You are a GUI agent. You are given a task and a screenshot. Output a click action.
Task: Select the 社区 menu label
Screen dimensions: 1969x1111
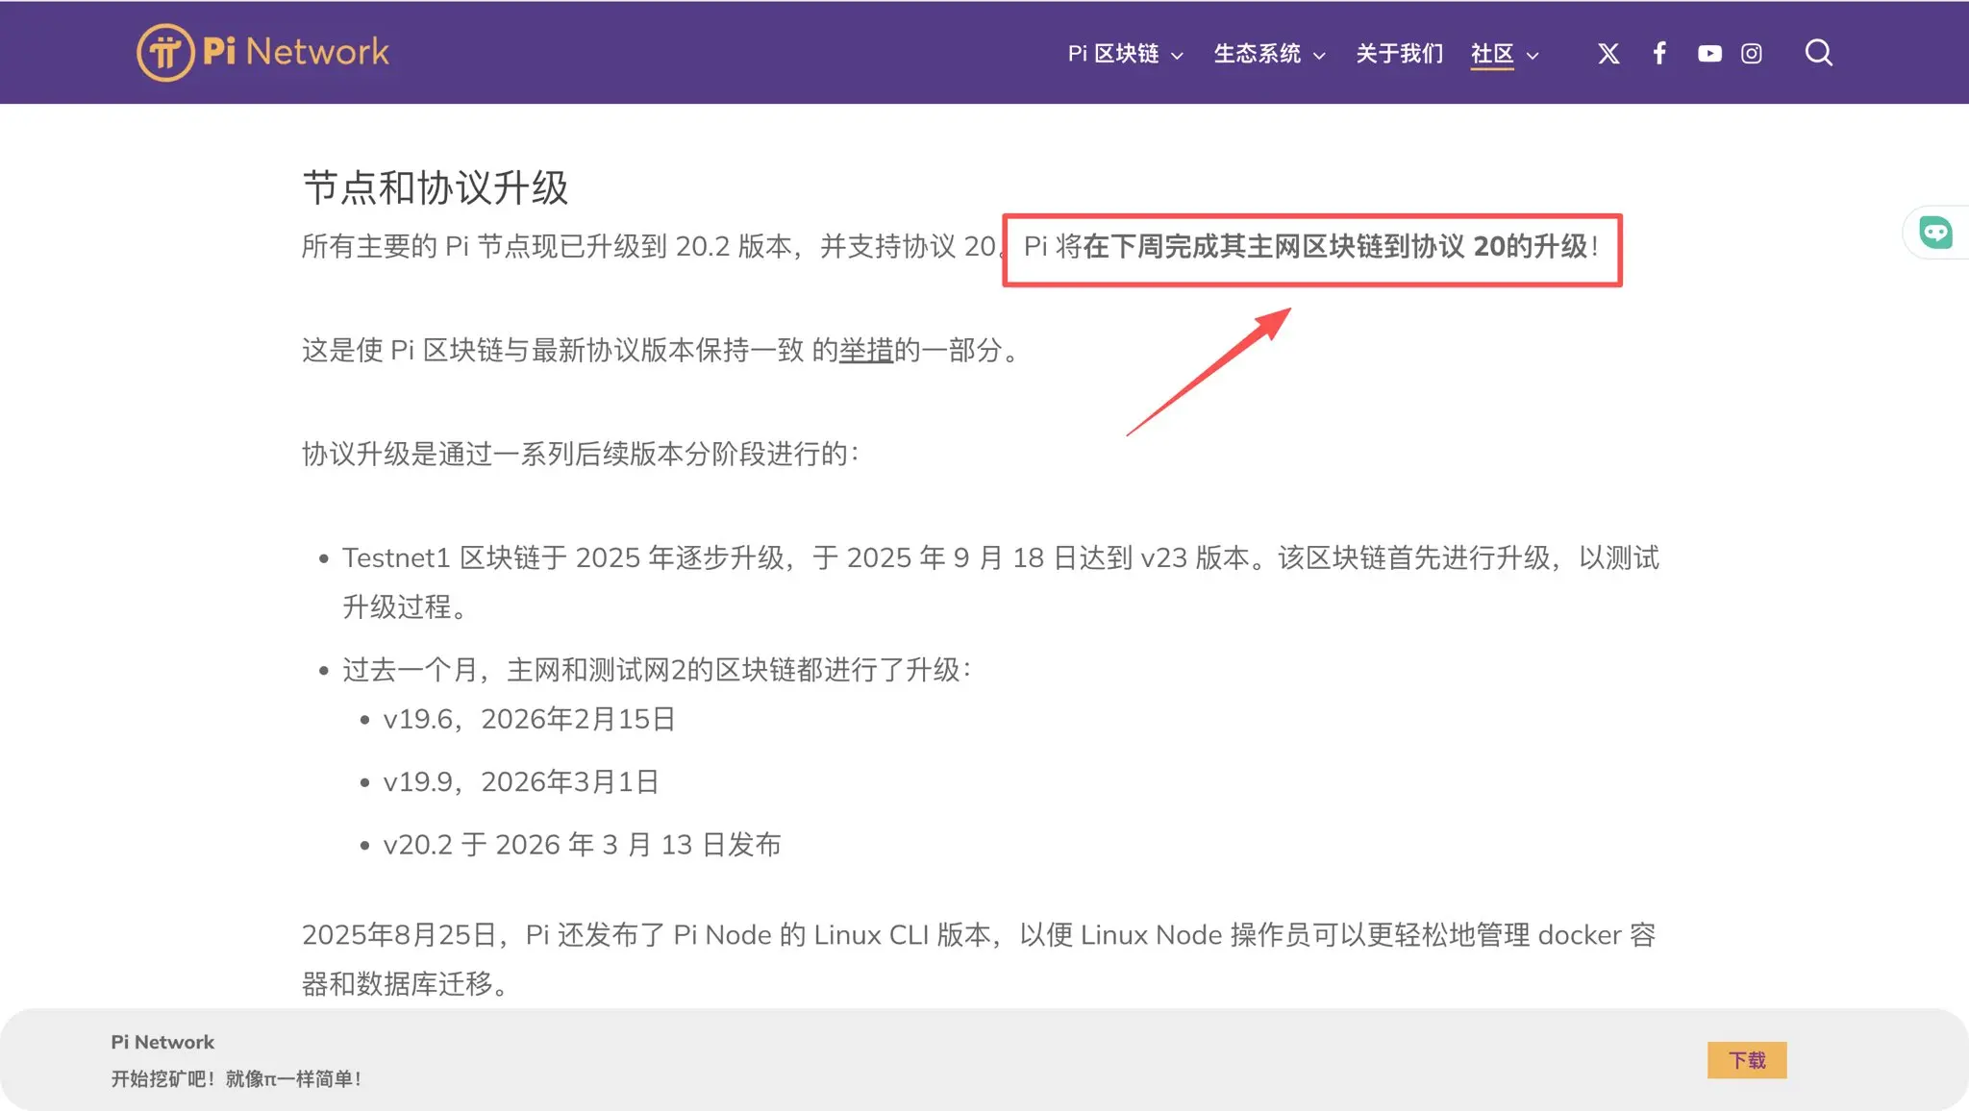coord(1491,54)
